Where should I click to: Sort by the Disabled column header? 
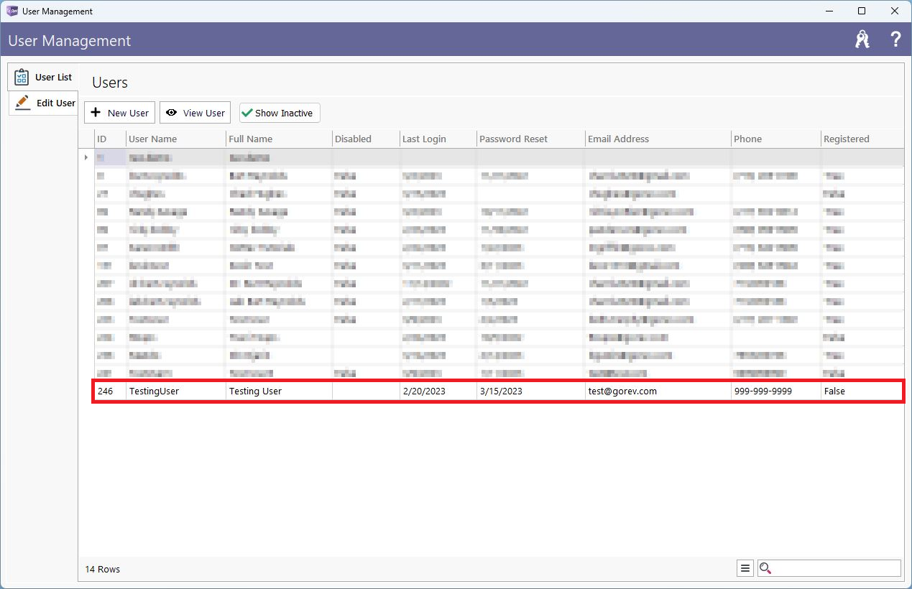[x=366, y=139]
